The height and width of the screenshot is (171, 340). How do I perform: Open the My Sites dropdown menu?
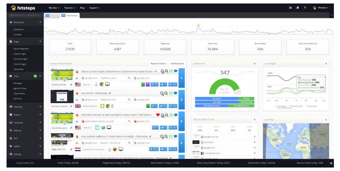tap(54, 8)
